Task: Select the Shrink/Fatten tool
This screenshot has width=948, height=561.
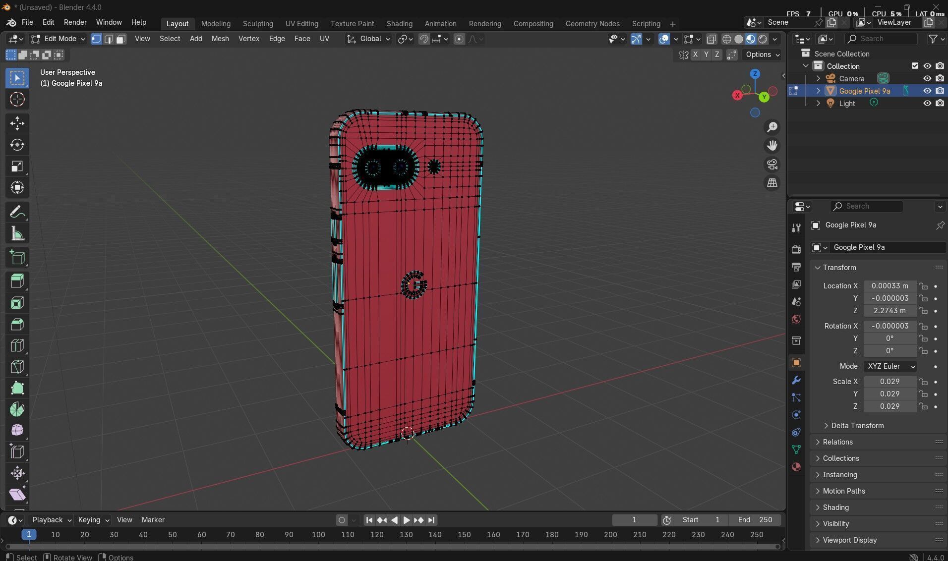Action: click(17, 473)
